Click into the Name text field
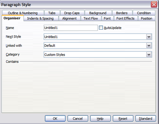Screen dimensions: 159x124 pos(71,28)
